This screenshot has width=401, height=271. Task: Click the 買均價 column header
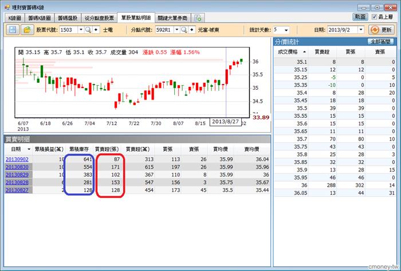221,149
